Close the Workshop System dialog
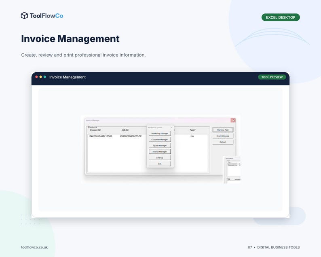The height and width of the screenshot is (257, 321). pos(171,127)
